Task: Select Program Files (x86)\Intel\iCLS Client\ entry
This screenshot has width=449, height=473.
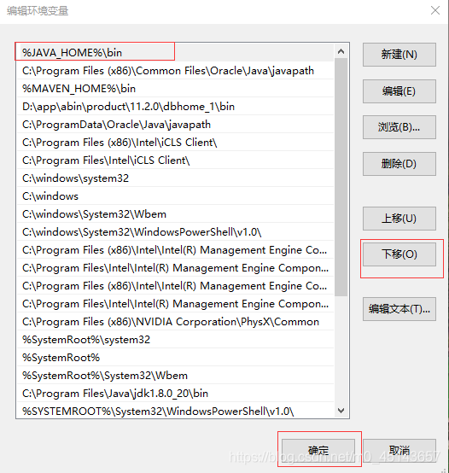Action: coord(176,143)
